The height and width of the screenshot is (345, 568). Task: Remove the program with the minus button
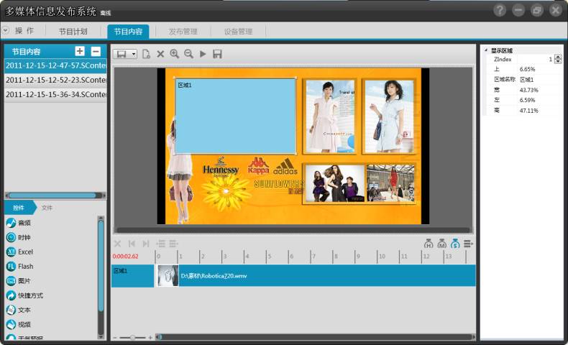tap(96, 51)
